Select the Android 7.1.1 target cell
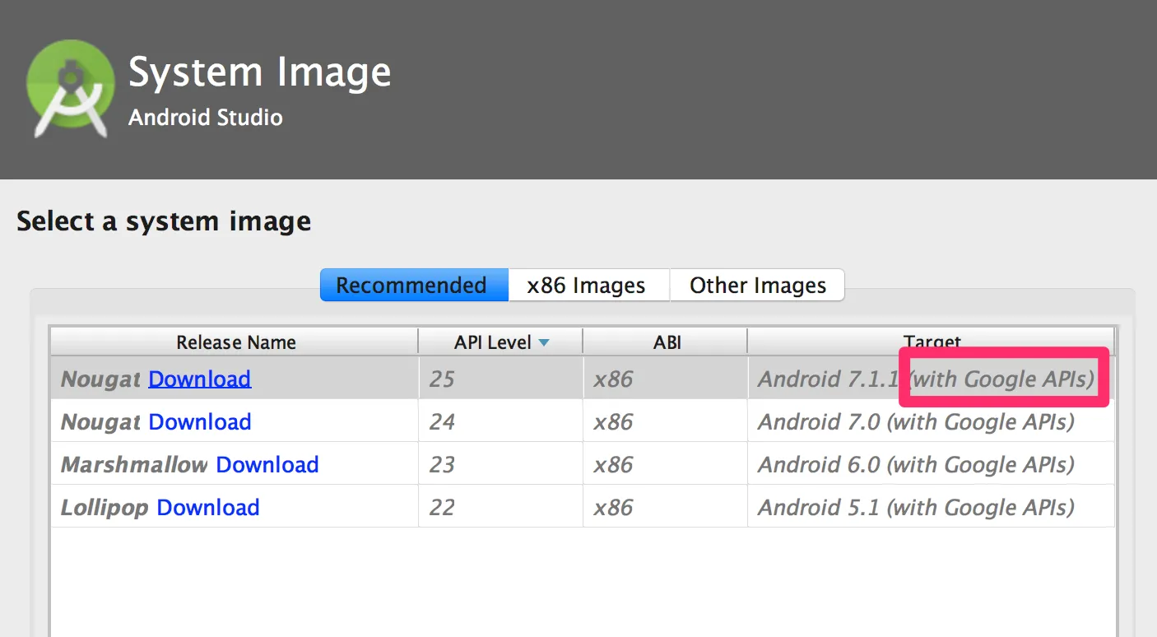The height and width of the screenshot is (637, 1157). [931, 379]
